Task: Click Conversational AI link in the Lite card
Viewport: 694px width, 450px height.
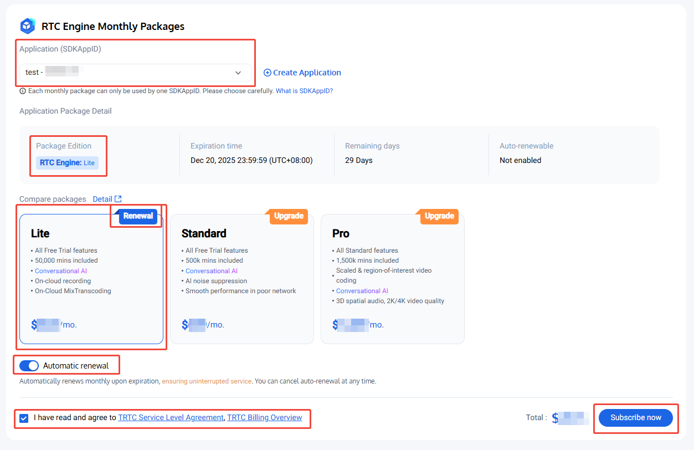Action: (61, 271)
